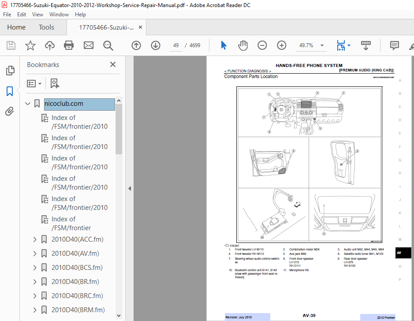Open page thumbnails panel icon
Screen dimensions: 414x321
click(10, 71)
